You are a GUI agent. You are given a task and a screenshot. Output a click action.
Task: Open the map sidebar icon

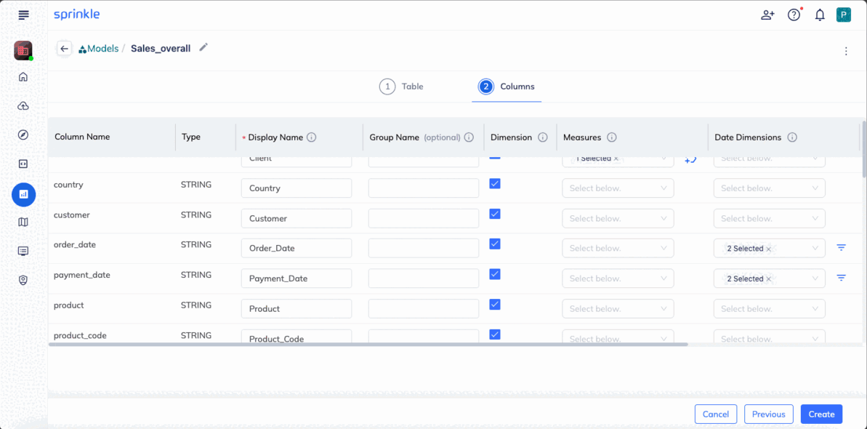[x=23, y=222]
